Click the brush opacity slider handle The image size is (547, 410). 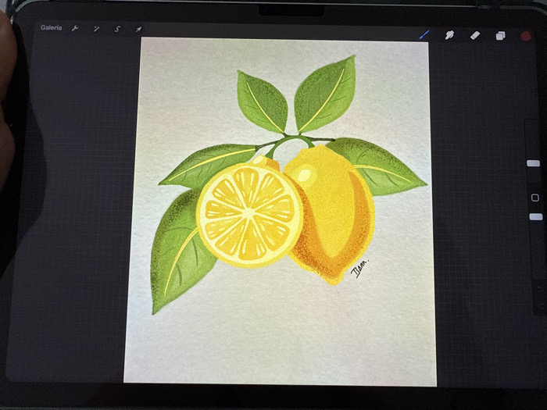[x=536, y=217]
